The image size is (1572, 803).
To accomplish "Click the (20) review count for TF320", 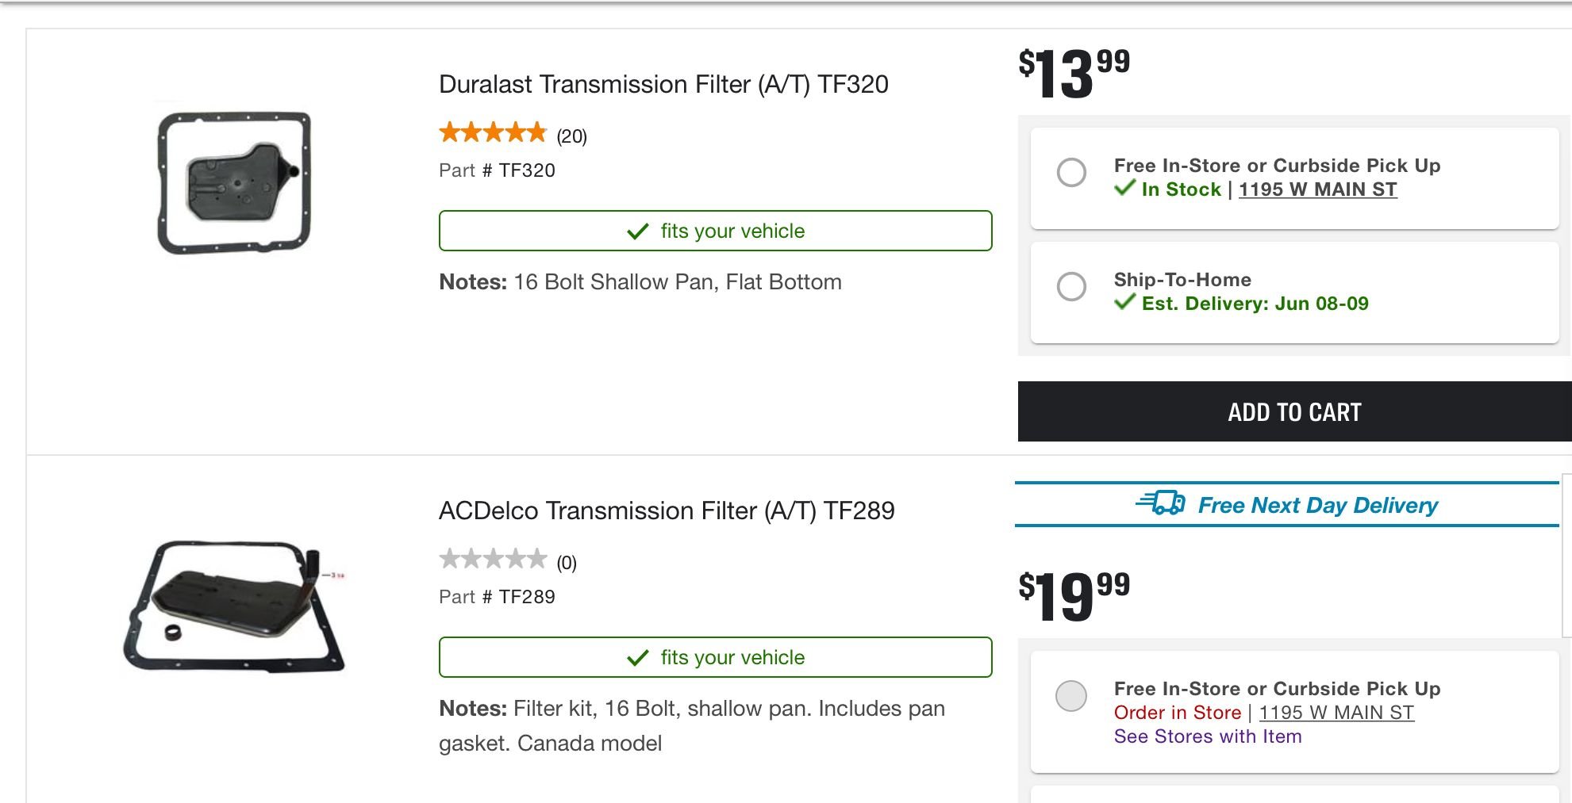I will pos(571,136).
